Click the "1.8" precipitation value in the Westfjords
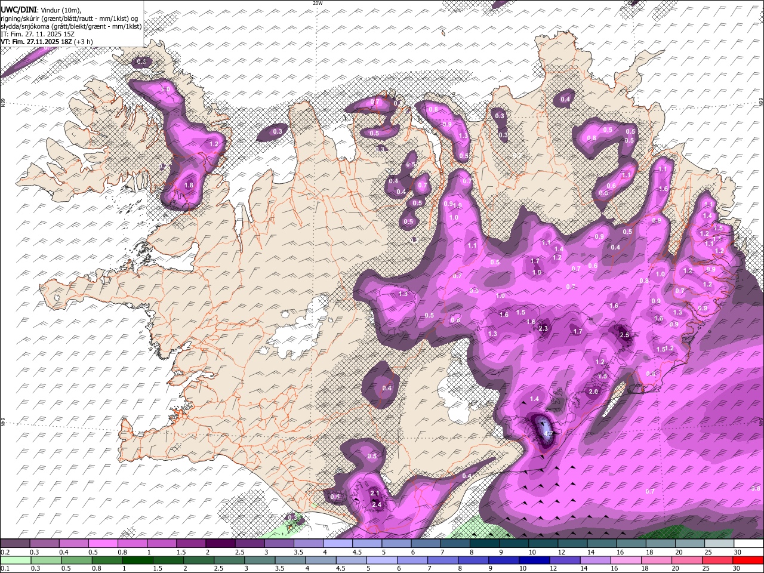 tap(189, 186)
